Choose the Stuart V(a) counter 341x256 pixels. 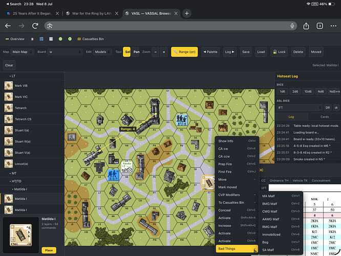click(32, 153)
